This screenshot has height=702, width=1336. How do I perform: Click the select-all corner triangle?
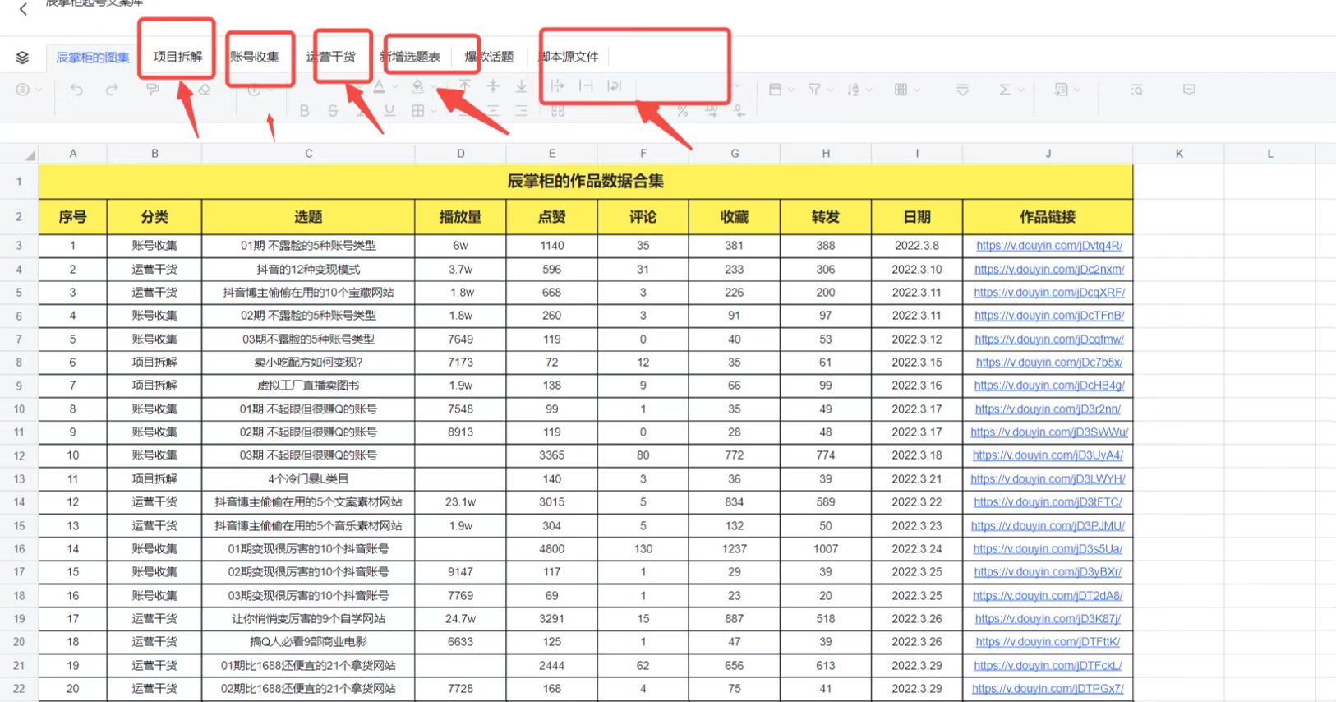pos(30,155)
